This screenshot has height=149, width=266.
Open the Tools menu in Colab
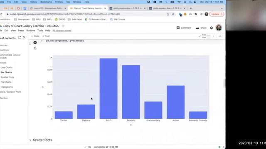[x=40, y=31]
